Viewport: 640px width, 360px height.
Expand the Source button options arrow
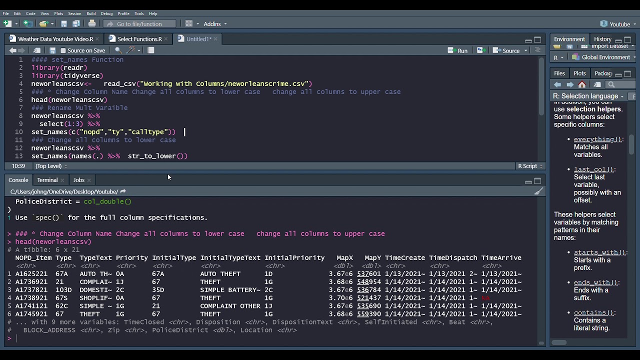click(x=526, y=50)
